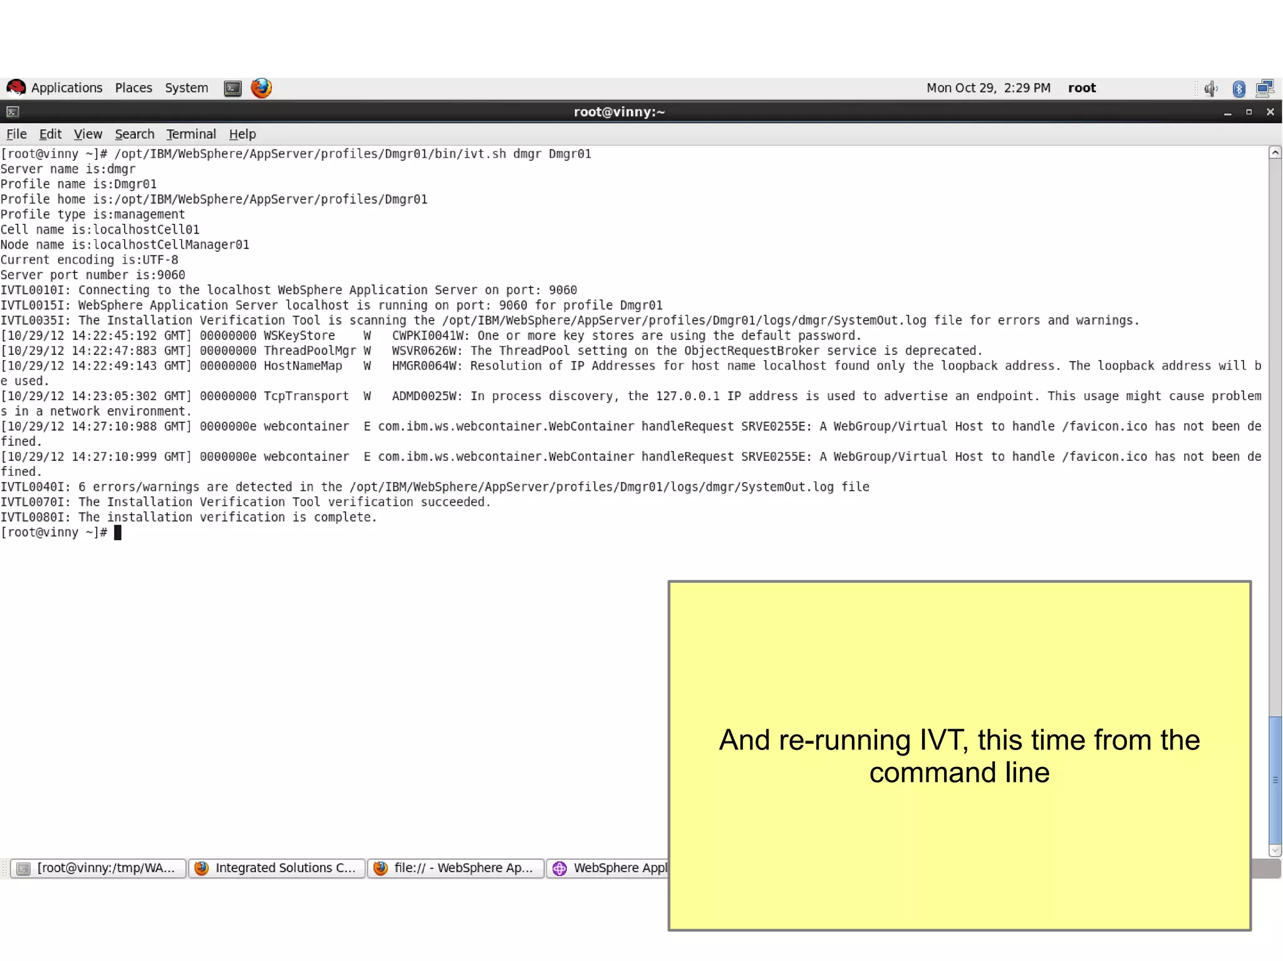1283x961 pixels.
Task: Click the terminal scrollbar down arrow
Action: coord(1275,850)
